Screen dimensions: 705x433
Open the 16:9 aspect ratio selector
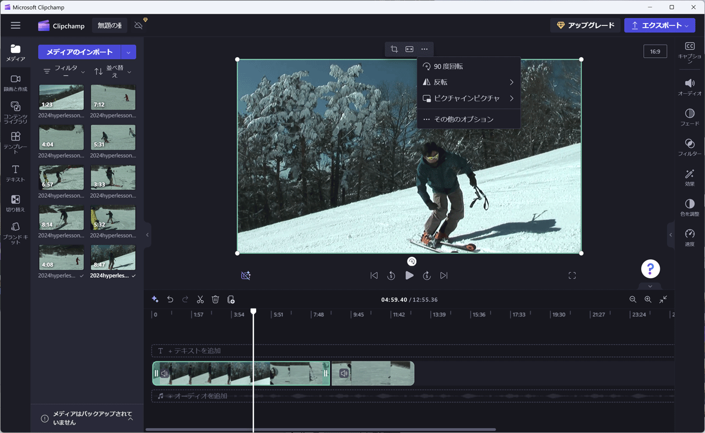(x=655, y=51)
